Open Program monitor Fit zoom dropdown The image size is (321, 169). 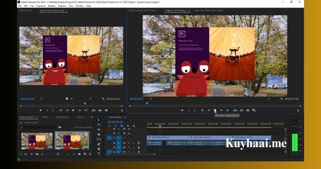point(154,99)
